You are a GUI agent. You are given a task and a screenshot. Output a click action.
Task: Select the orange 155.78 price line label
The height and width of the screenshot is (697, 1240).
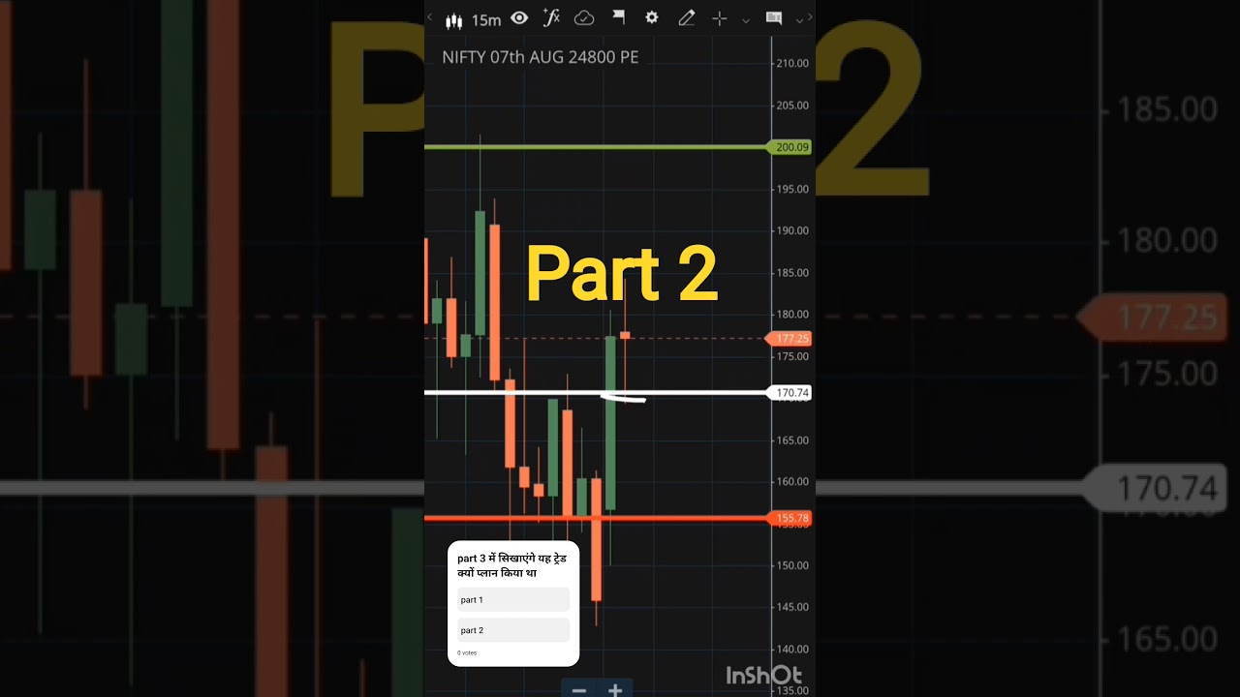pyautogui.click(x=791, y=519)
